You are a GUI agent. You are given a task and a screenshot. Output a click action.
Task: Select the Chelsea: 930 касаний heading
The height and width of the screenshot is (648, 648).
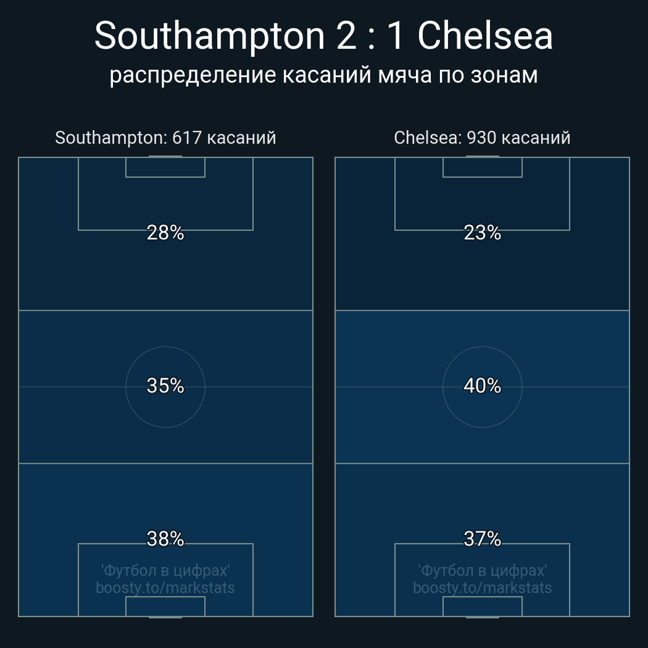(x=482, y=138)
